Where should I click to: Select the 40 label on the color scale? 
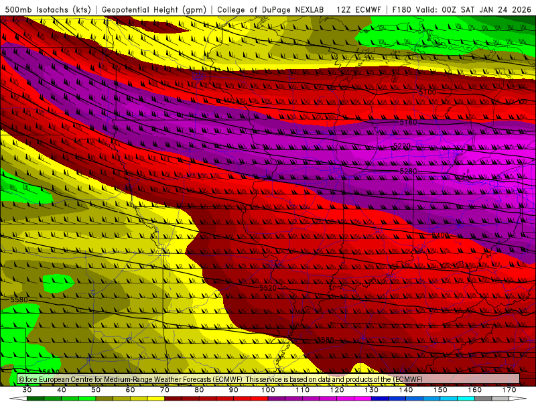(62, 390)
